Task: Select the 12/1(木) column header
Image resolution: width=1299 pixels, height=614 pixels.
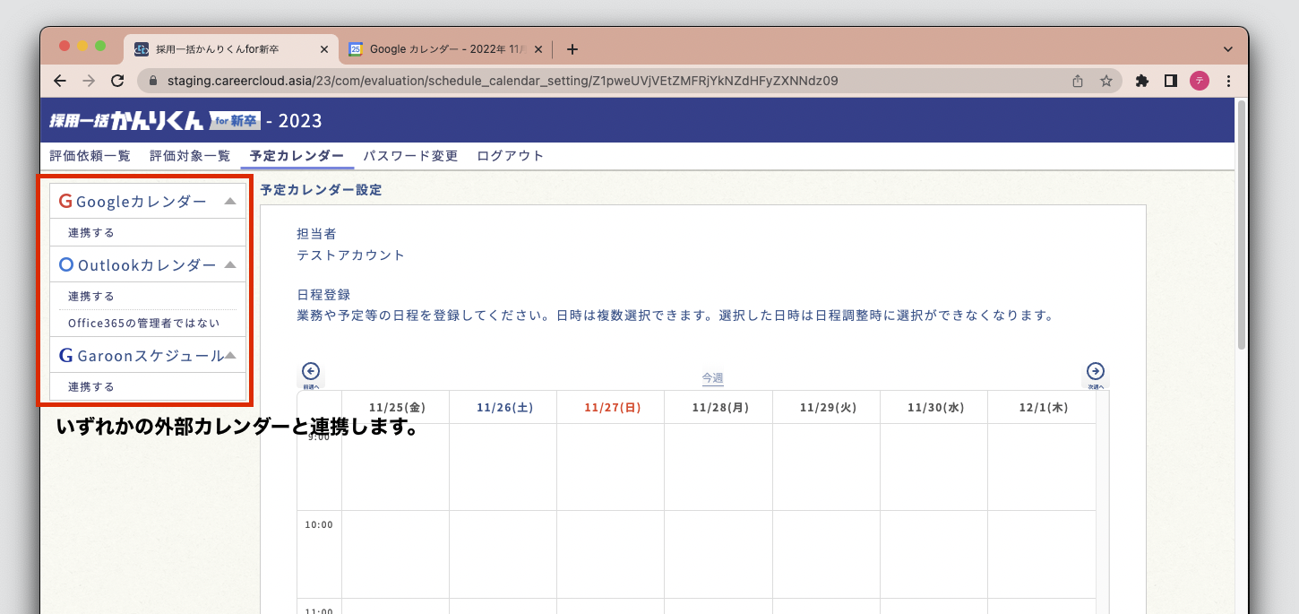Action: pyautogui.click(x=1042, y=407)
